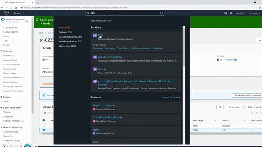262x147 pixels.
Task: Uncheck the ::/0 rule row checkbox
Action: click(x=44, y=130)
